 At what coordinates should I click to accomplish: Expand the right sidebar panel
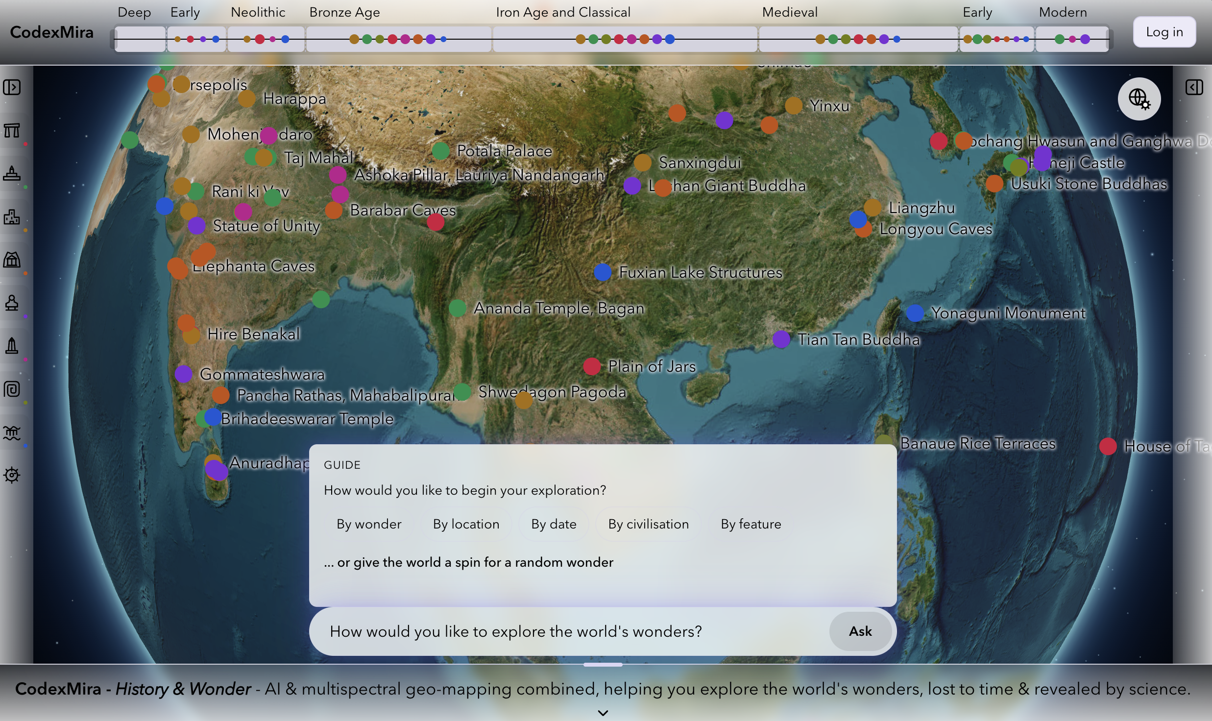tap(1194, 87)
